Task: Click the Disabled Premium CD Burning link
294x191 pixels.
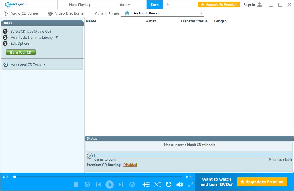Action: click(x=130, y=165)
